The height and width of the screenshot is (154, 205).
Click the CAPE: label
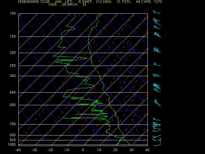point(146,2)
